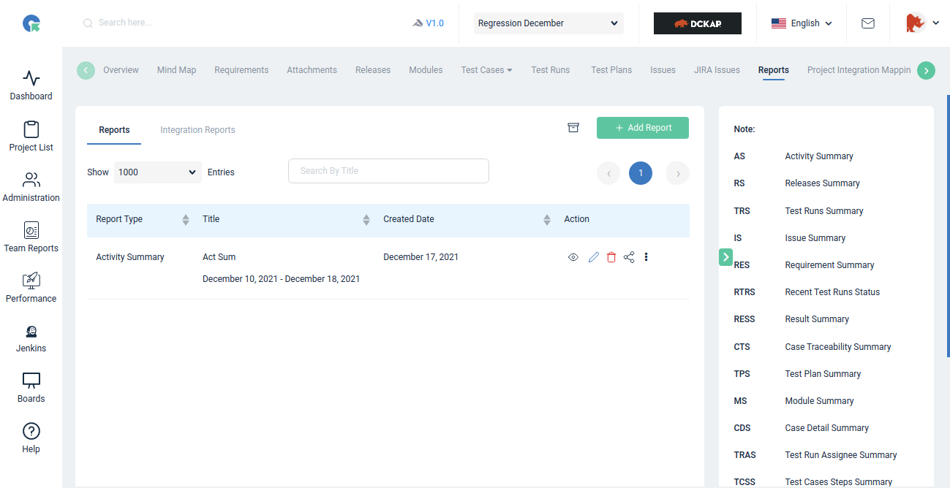Open the Regression December project dropdown
The height and width of the screenshot is (488, 950).
coord(548,23)
